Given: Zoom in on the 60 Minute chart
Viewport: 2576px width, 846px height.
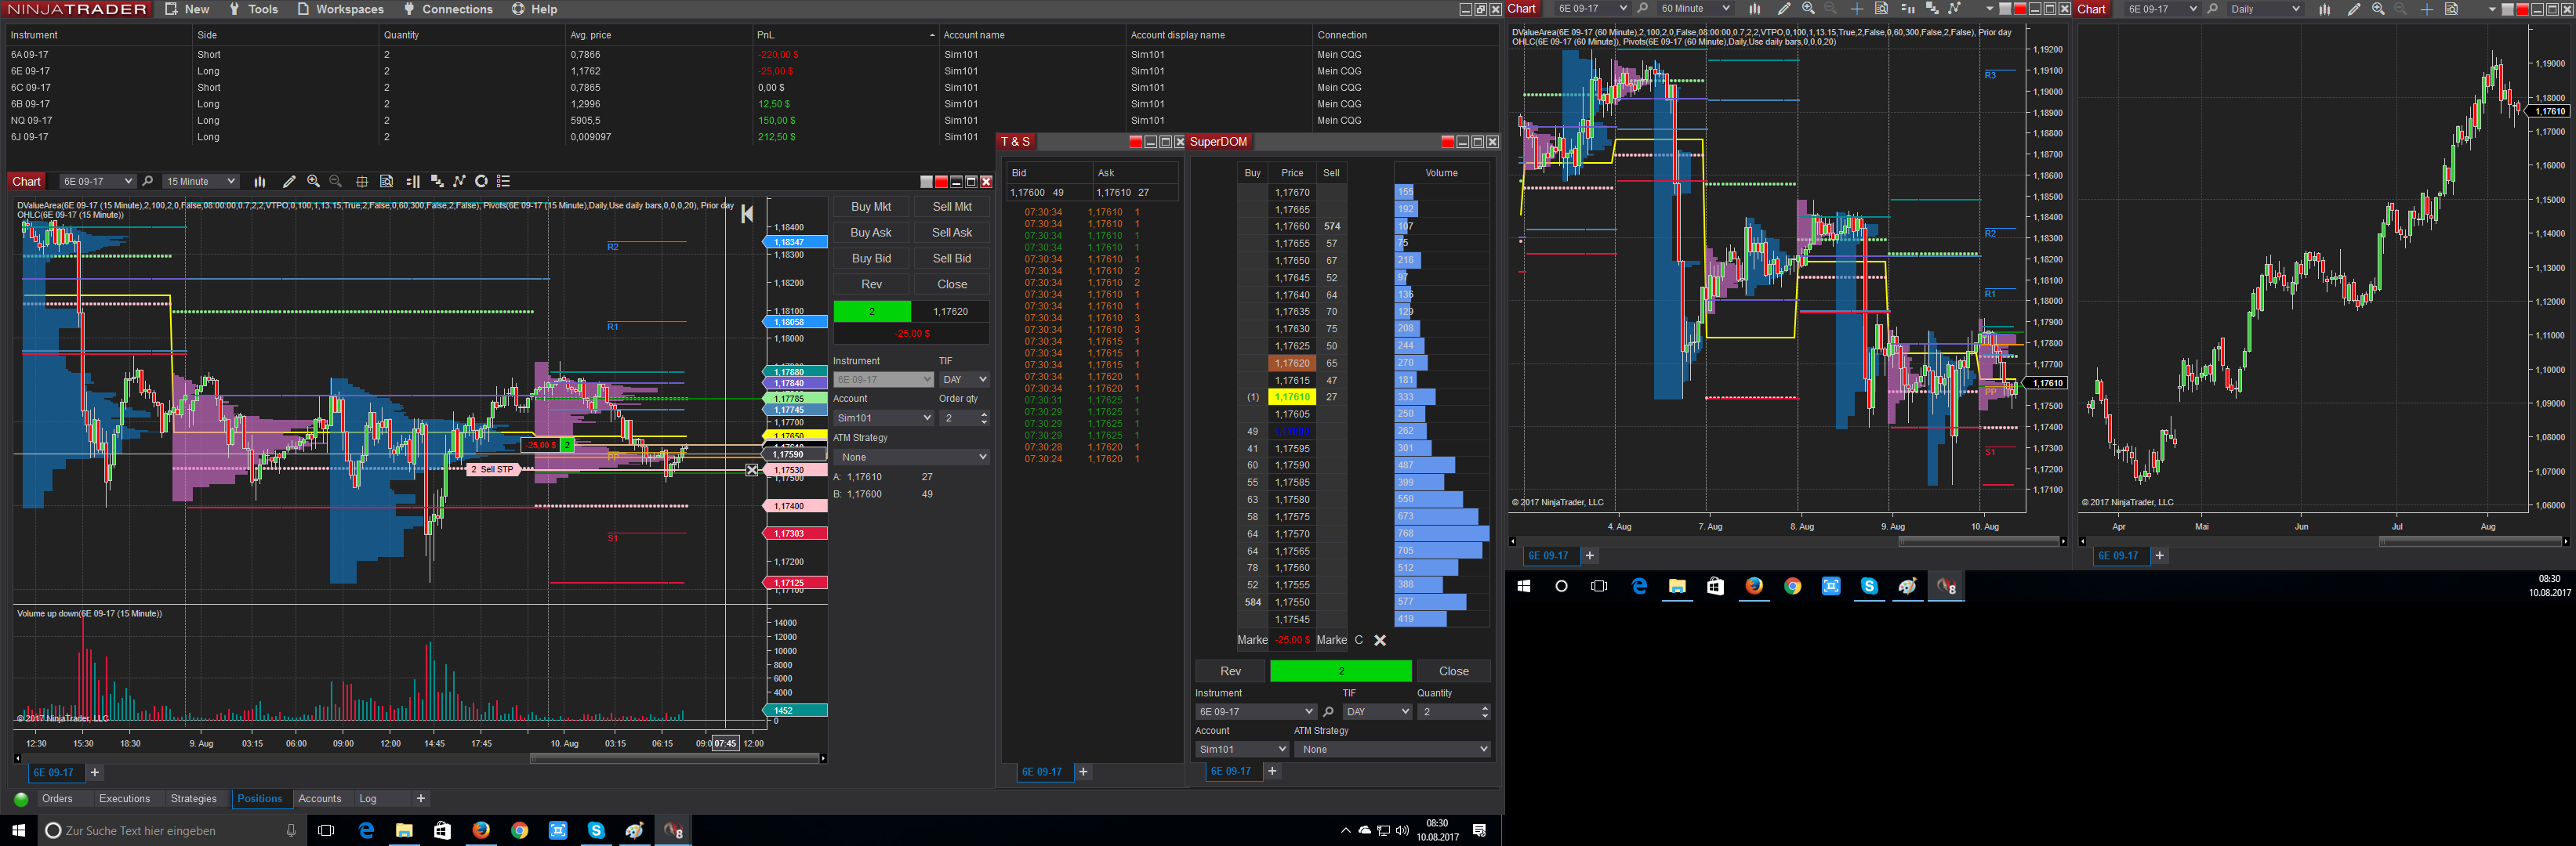Looking at the screenshot, I should tap(1808, 9).
